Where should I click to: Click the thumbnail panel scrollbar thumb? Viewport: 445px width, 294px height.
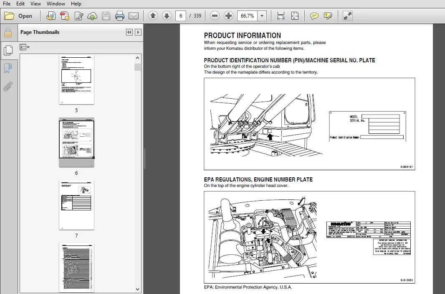(137, 67)
